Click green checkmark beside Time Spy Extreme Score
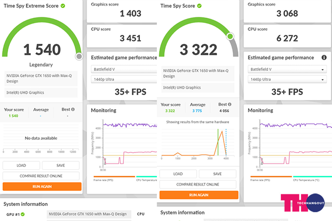 [63, 6]
